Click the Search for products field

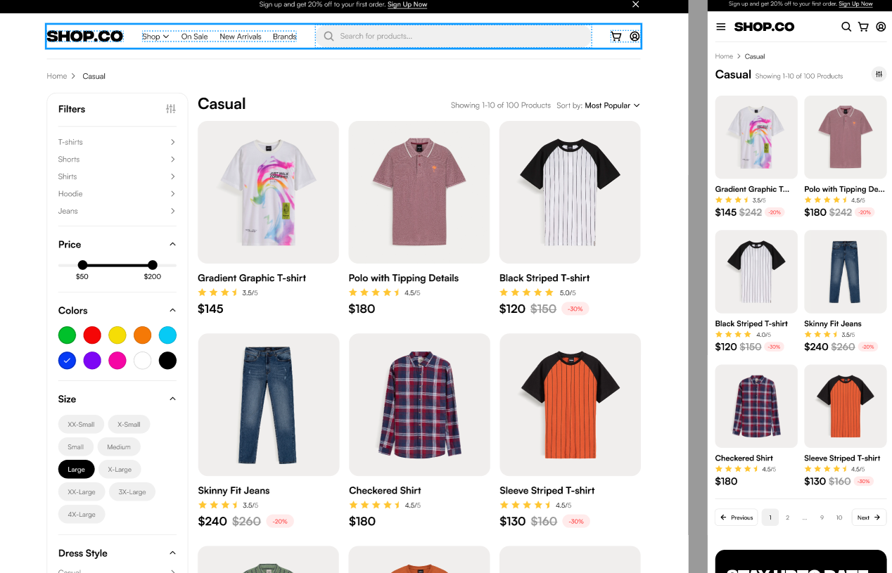[453, 36]
